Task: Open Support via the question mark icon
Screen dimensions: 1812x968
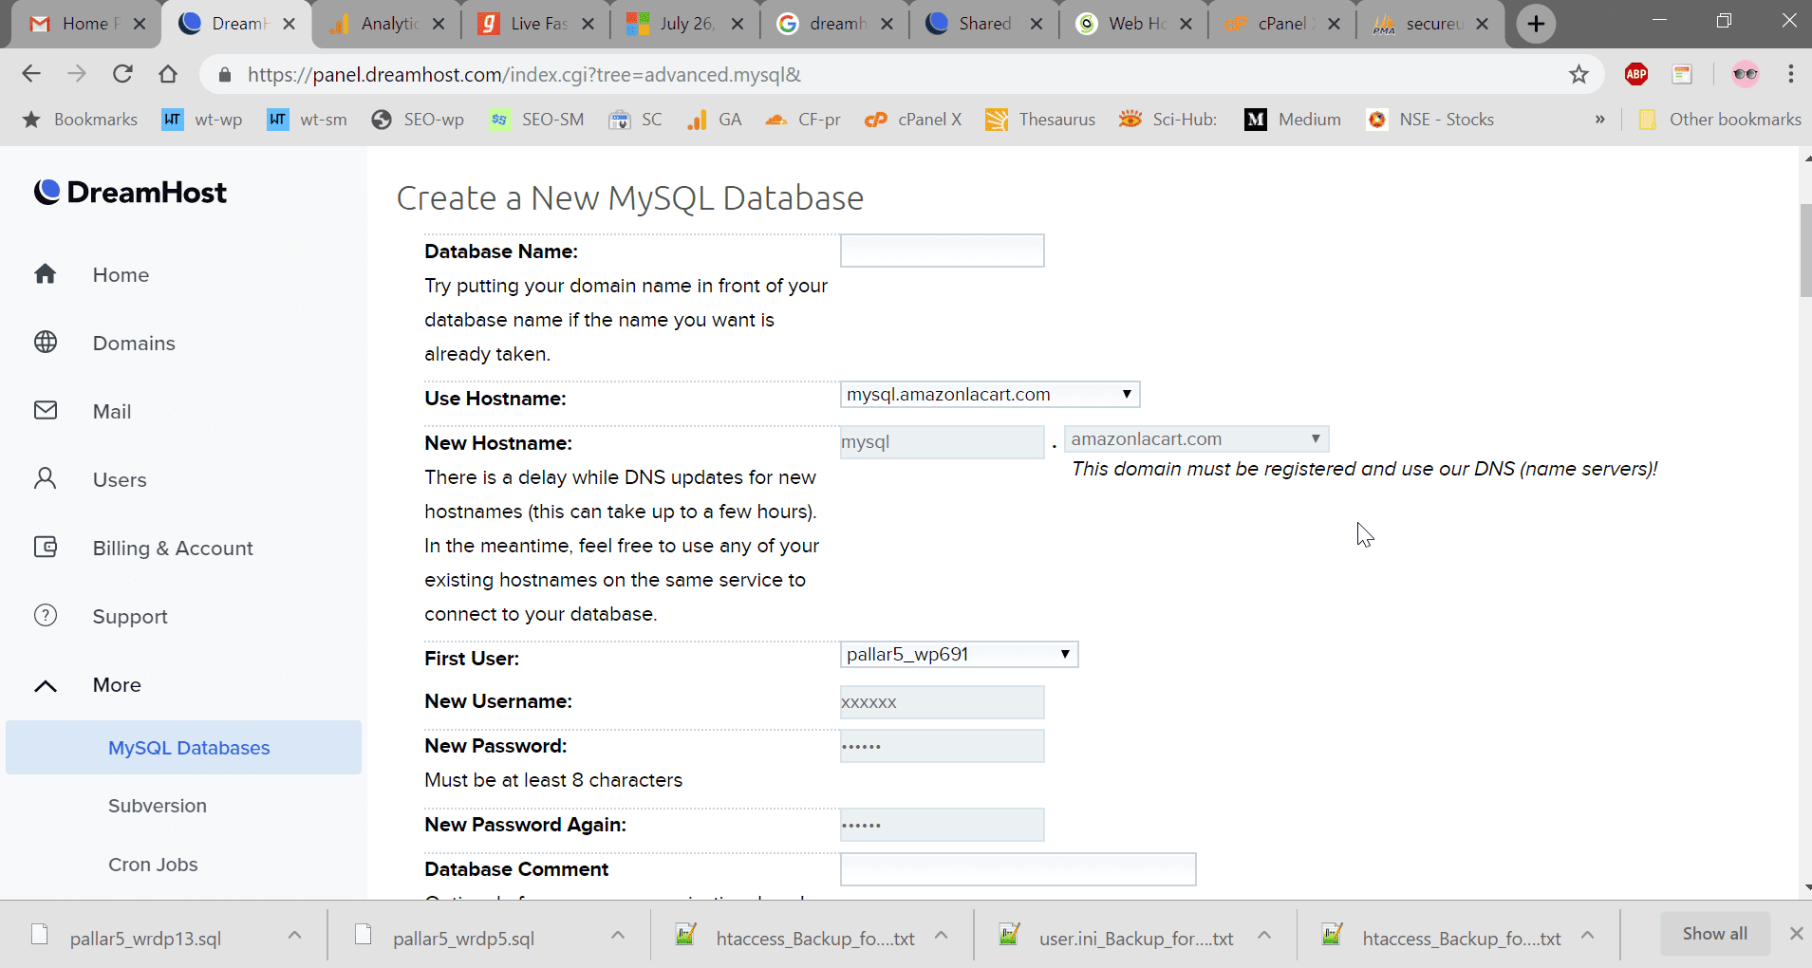Action: coord(46,615)
